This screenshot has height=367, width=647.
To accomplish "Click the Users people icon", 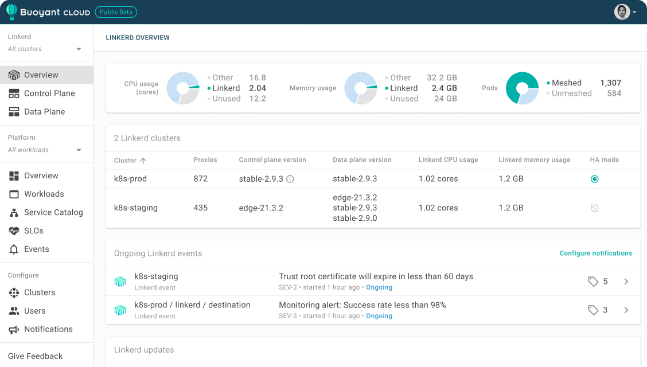I will [14, 311].
